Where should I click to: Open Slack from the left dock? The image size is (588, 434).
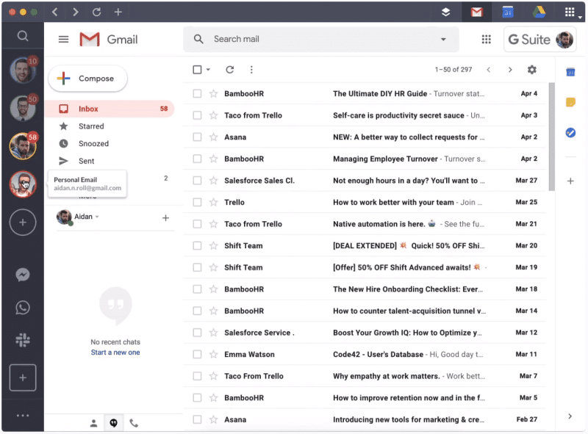coord(22,340)
